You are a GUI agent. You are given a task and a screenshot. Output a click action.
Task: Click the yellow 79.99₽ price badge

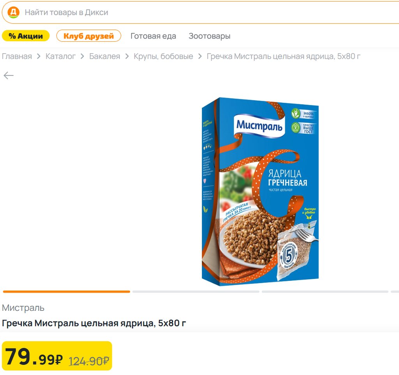click(x=57, y=356)
